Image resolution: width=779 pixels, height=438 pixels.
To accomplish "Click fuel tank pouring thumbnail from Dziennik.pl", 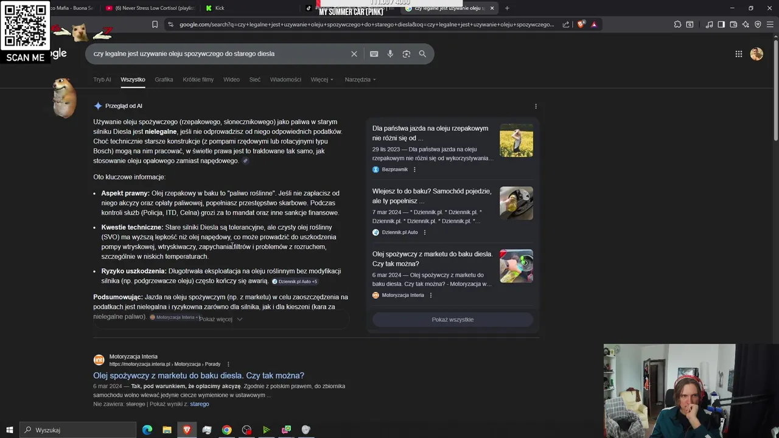I will click(x=516, y=203).
